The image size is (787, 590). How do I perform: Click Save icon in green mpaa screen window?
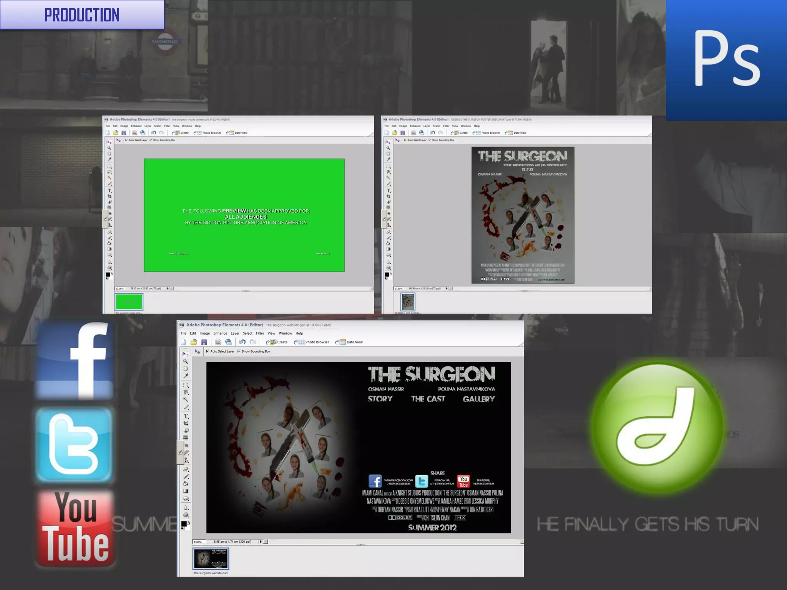click(124, 133)
